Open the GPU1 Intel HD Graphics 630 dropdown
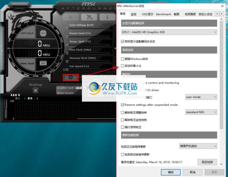Image resolution: width=228 pixels, height=177 pixels. tap(169, 32)
